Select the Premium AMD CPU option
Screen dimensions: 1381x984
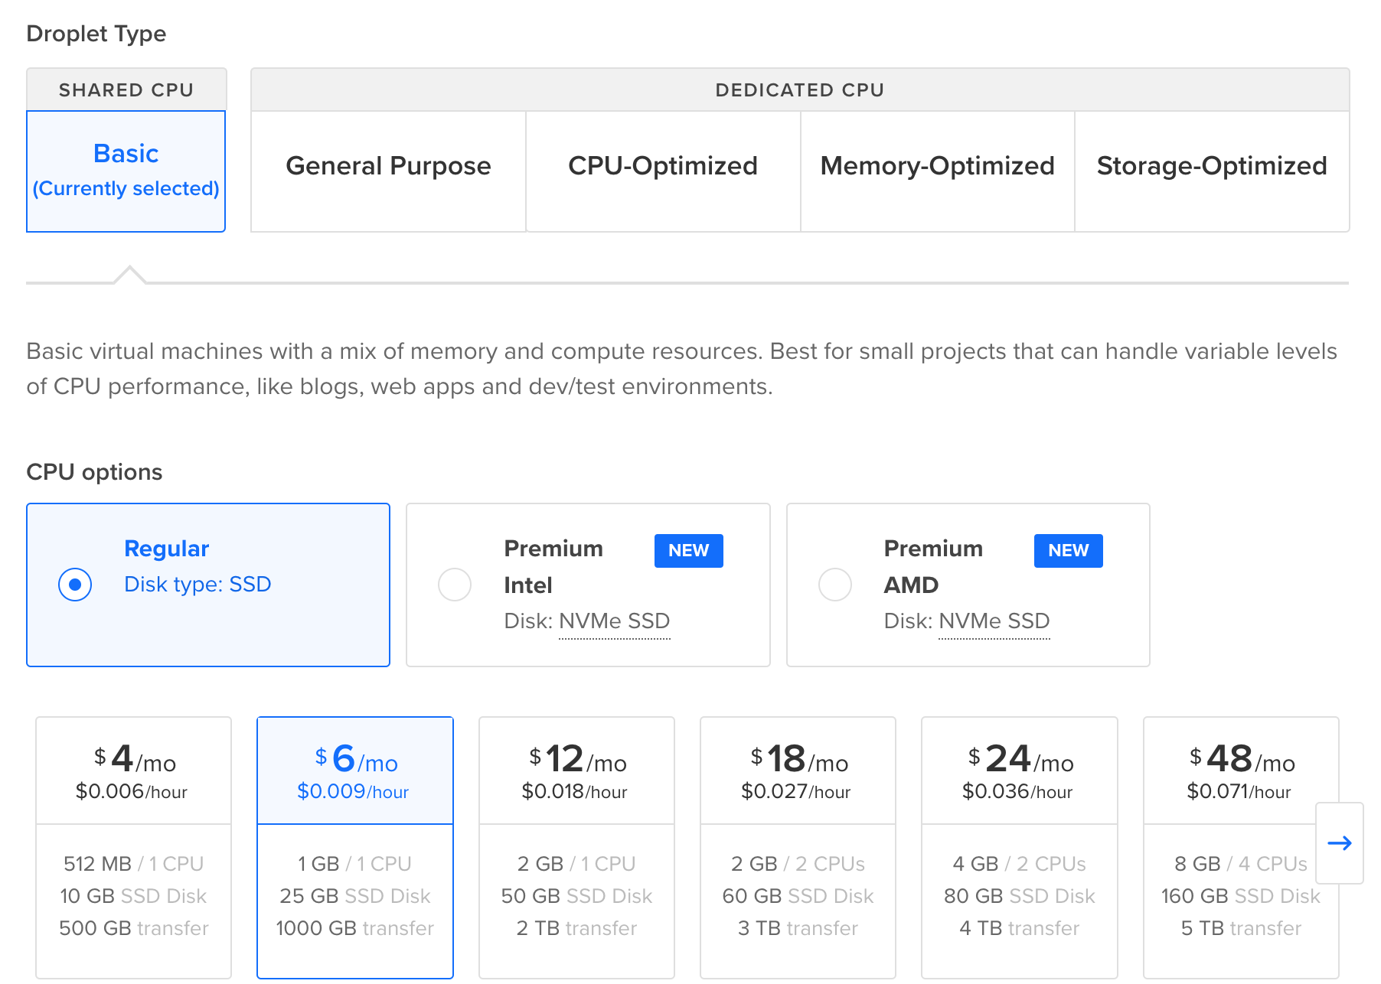(835, 585)
